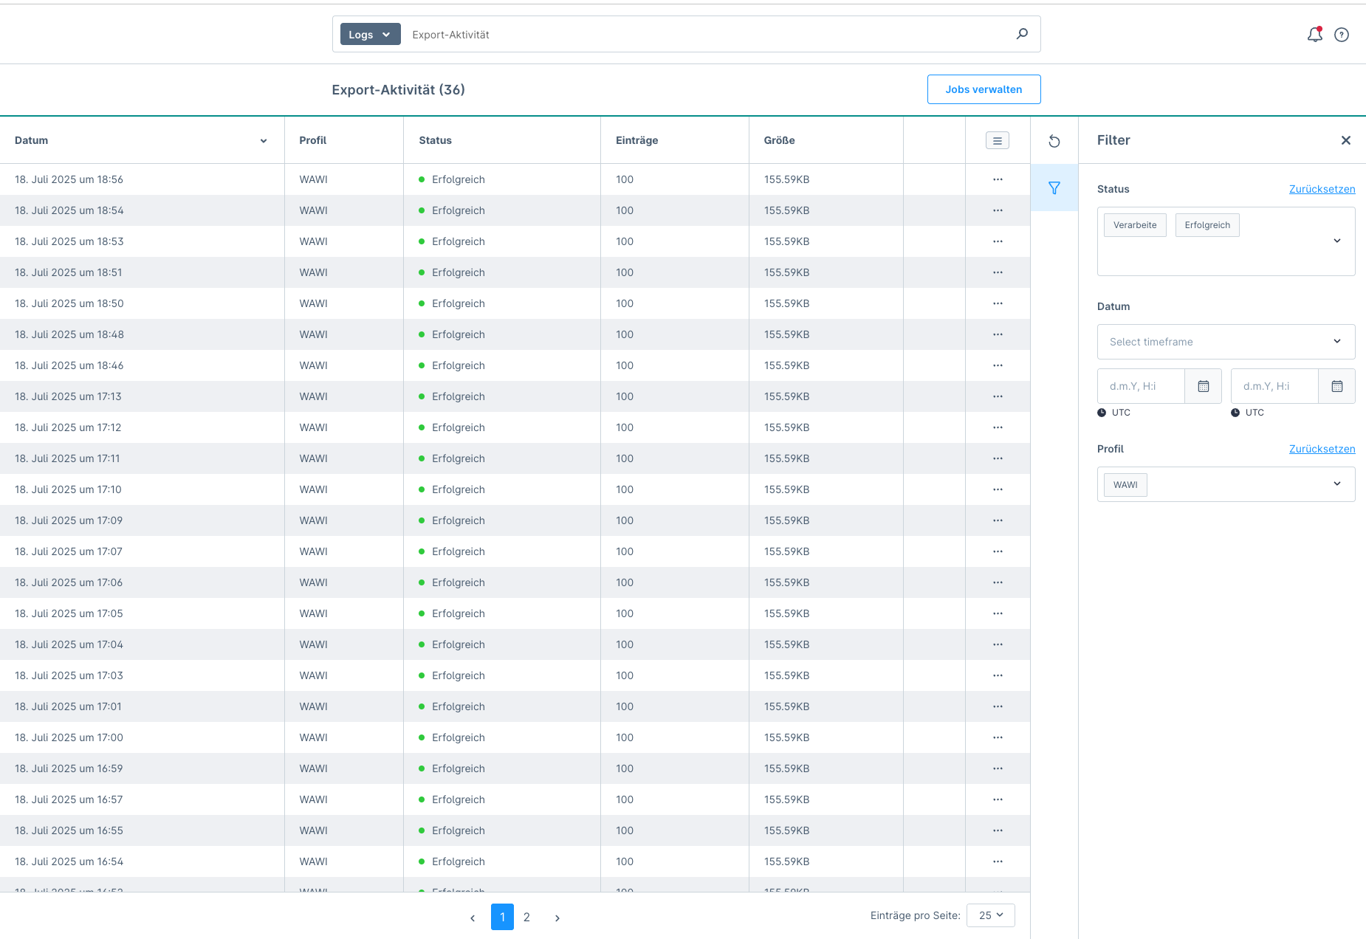Reset the Status filter via Zurücksetzen

coord(1322,189)
